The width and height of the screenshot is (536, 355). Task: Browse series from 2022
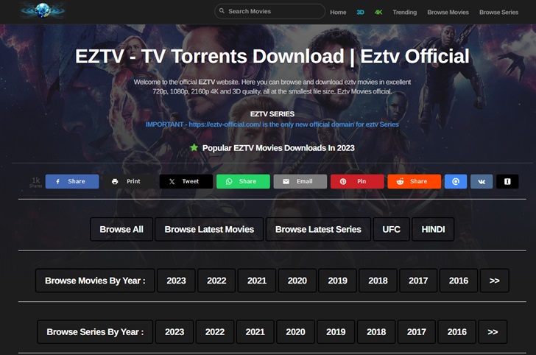pyautogui.click(x=215, y=331)
